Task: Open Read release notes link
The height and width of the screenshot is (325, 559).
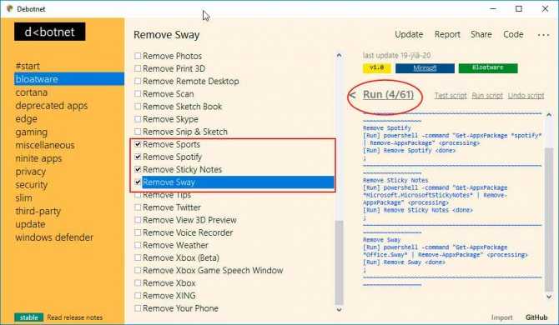Action: pyautogui.click(x=75, y=317)
